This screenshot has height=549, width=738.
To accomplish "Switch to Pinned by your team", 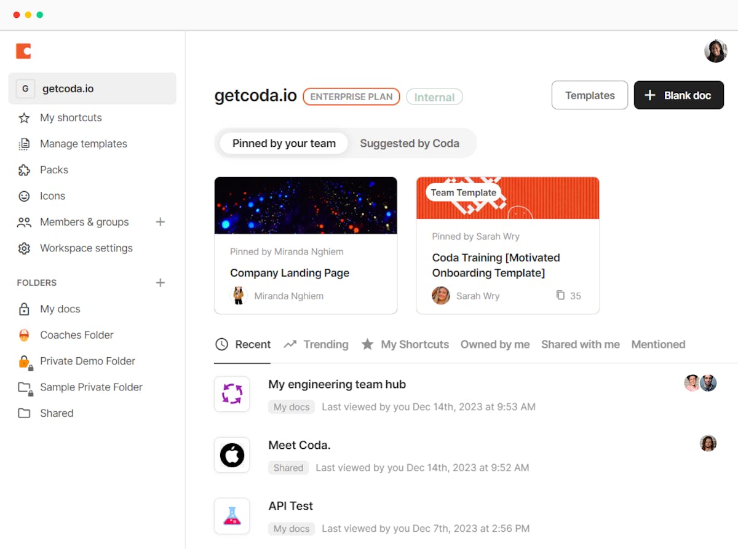I will click(x=284, y=143).
